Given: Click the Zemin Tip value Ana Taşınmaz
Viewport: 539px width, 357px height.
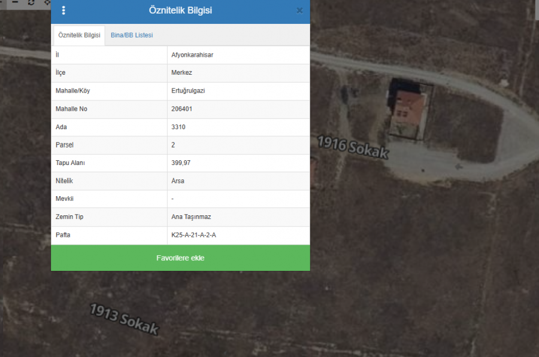Looking at the screenshot, I should click(191, 217).
